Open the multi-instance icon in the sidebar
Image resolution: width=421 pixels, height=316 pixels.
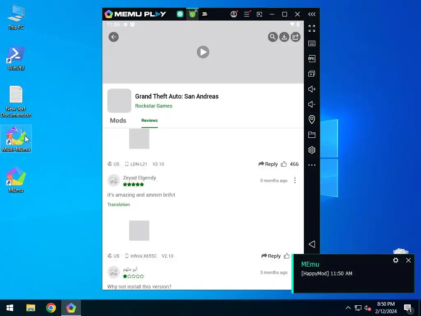pyautogui.click(x=312, y=74)
